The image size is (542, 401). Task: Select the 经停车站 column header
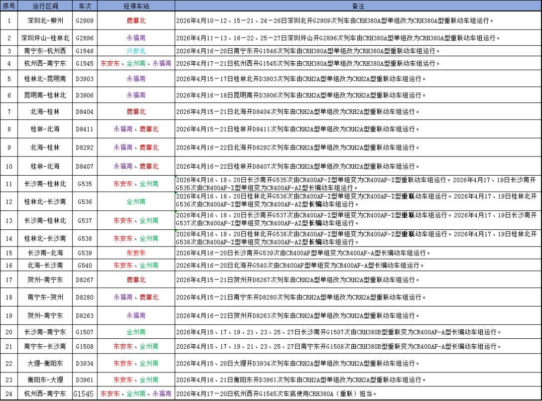point(136,6)
